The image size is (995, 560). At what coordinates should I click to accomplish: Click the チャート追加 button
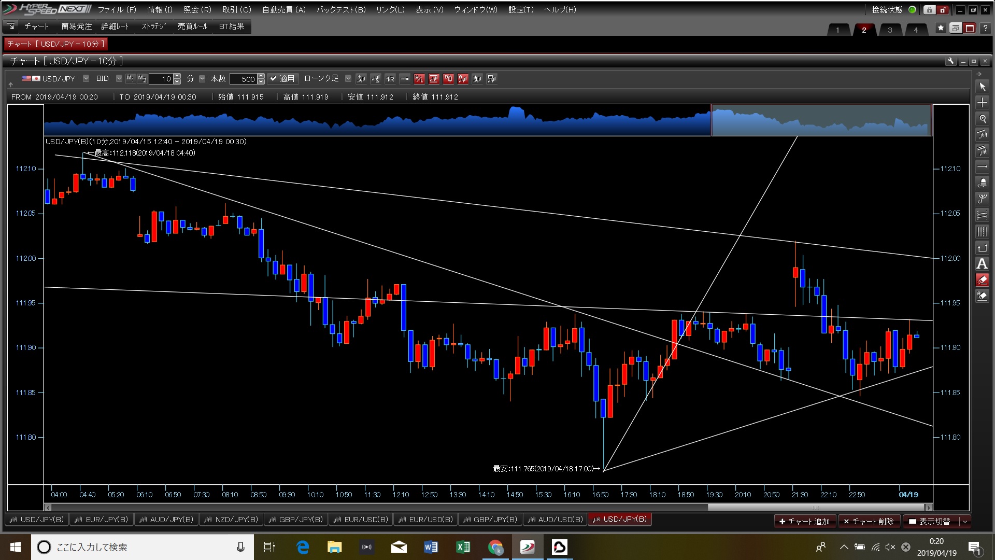click(804, 521)
